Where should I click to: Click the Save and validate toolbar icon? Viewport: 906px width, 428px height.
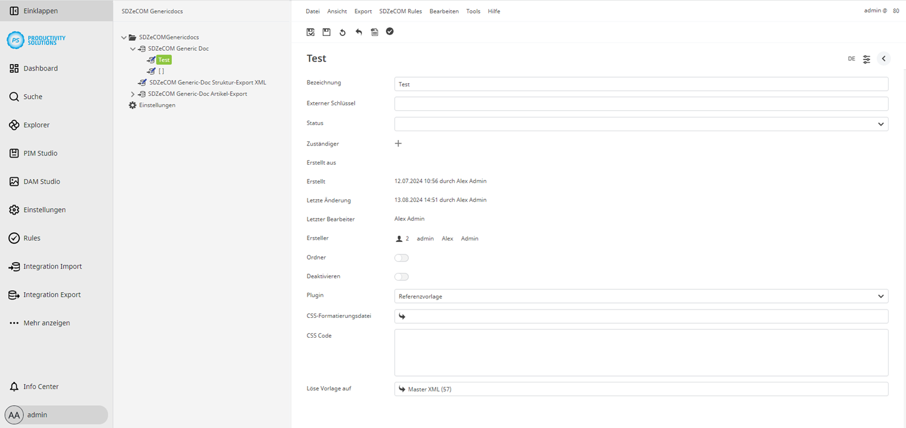pos(310,32)
